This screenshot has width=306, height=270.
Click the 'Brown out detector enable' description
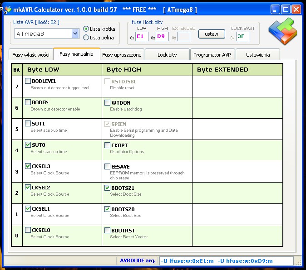click(x=55, y=109)
